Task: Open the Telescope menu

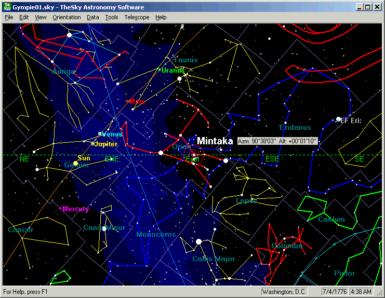Action: (137, 17)
